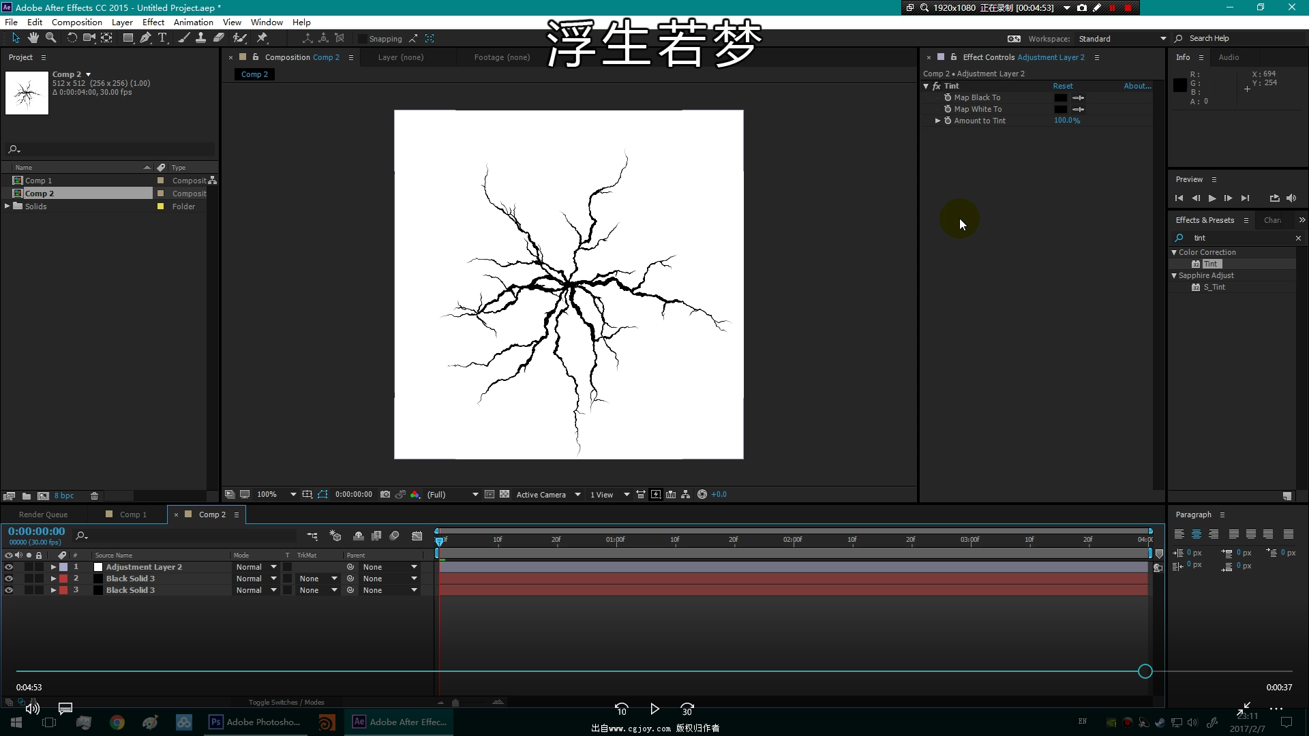
Task: Toggle Region of Interest icon
Action: (490, 495)
